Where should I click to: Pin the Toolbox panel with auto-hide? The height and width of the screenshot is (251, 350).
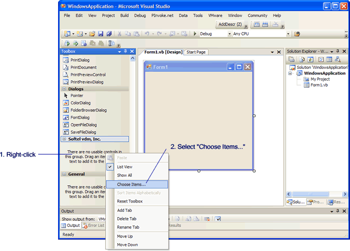[126, 52]
